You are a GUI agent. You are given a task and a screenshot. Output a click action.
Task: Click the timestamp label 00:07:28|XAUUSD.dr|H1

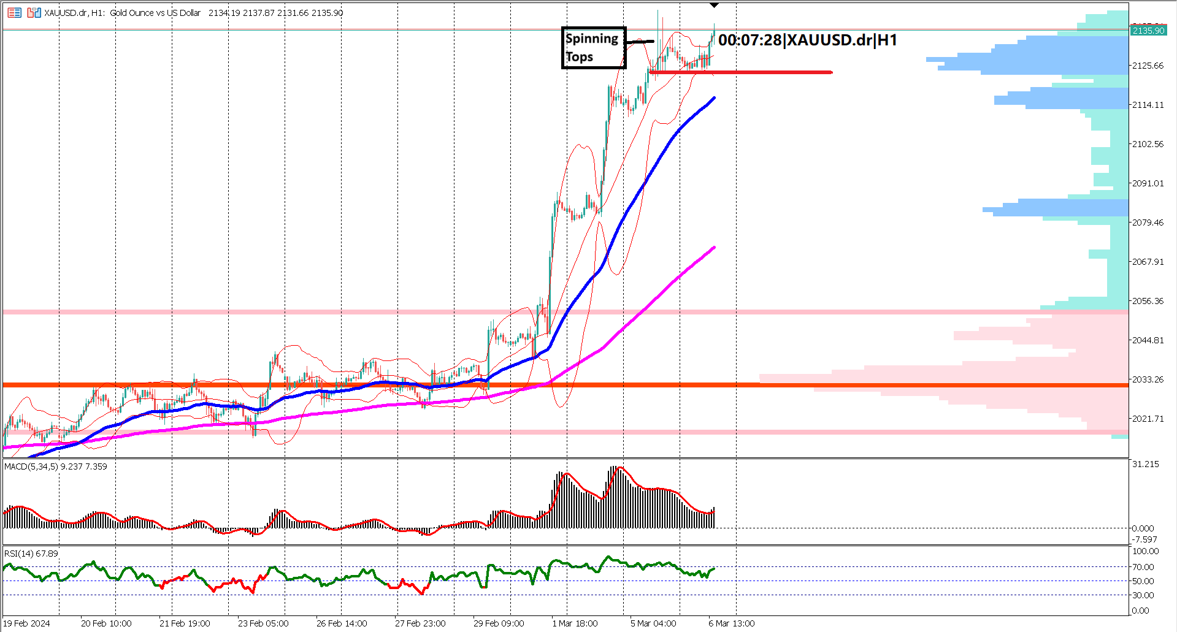coord(807,40)
